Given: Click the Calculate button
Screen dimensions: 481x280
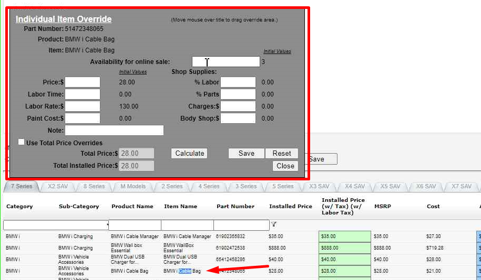Looking at the screenshot, I should coord(189,153).
